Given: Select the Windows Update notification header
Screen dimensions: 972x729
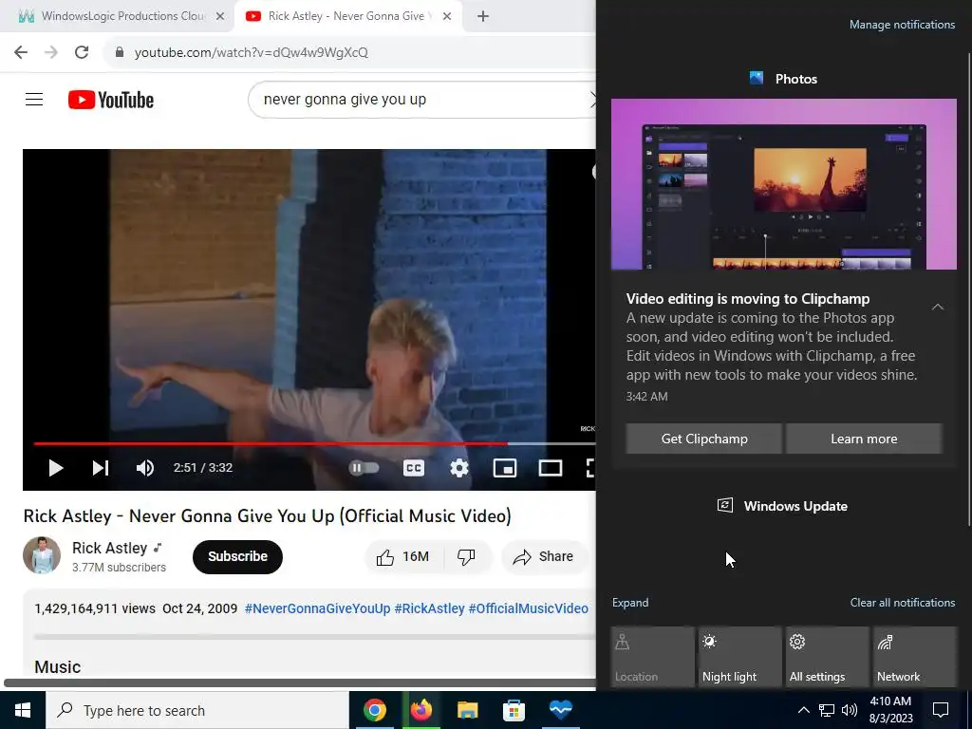Looking at the screenshot, I should pyautogui.click(x=782, y=506).
